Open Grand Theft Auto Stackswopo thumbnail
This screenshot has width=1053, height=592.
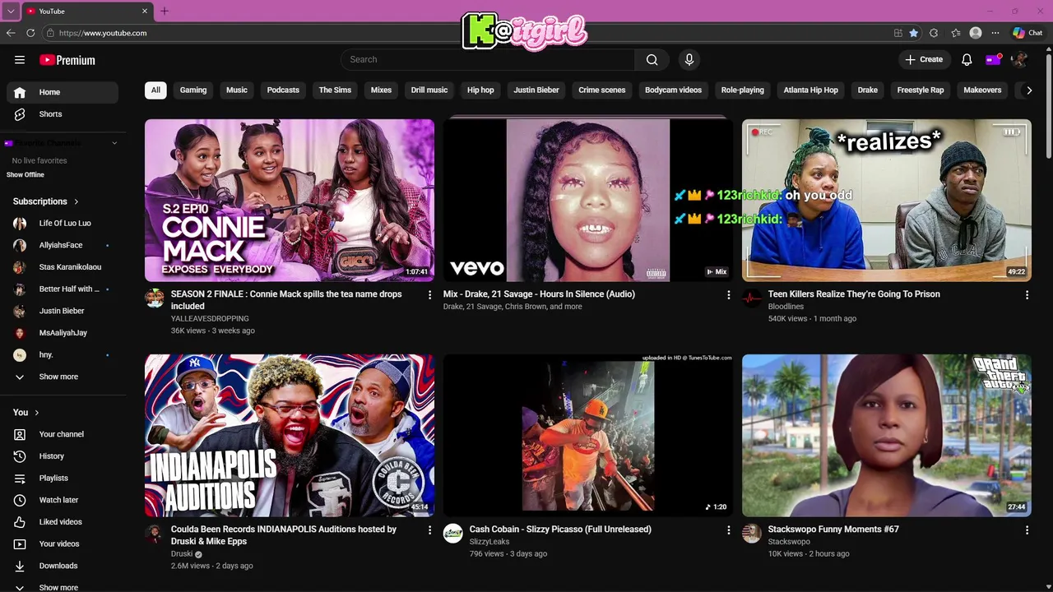887,436
